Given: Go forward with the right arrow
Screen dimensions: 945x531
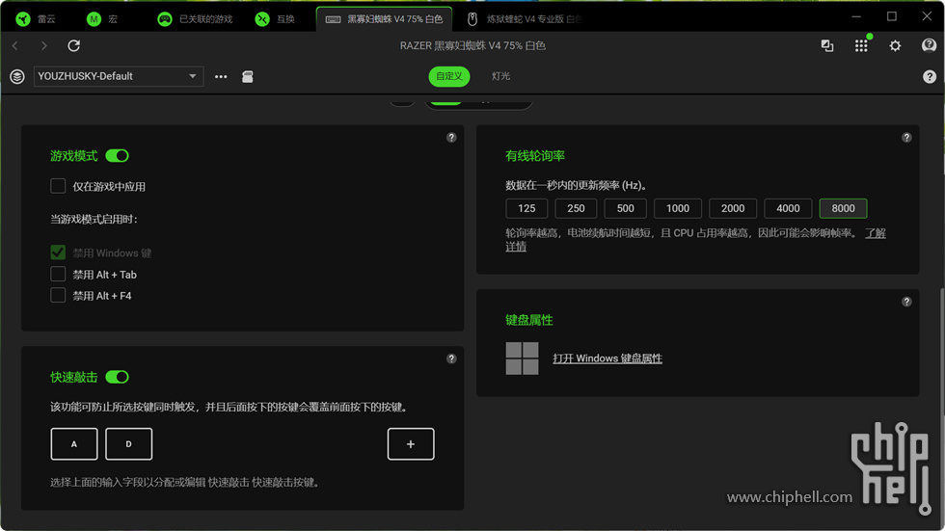Looking at the screenshot, I should click(x=44, y=45).
